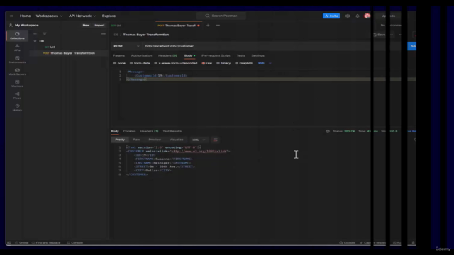The height and width of the screenshot is (255, 454).
Task: Open the Environments sidebar panel
Action: (17, 59)
